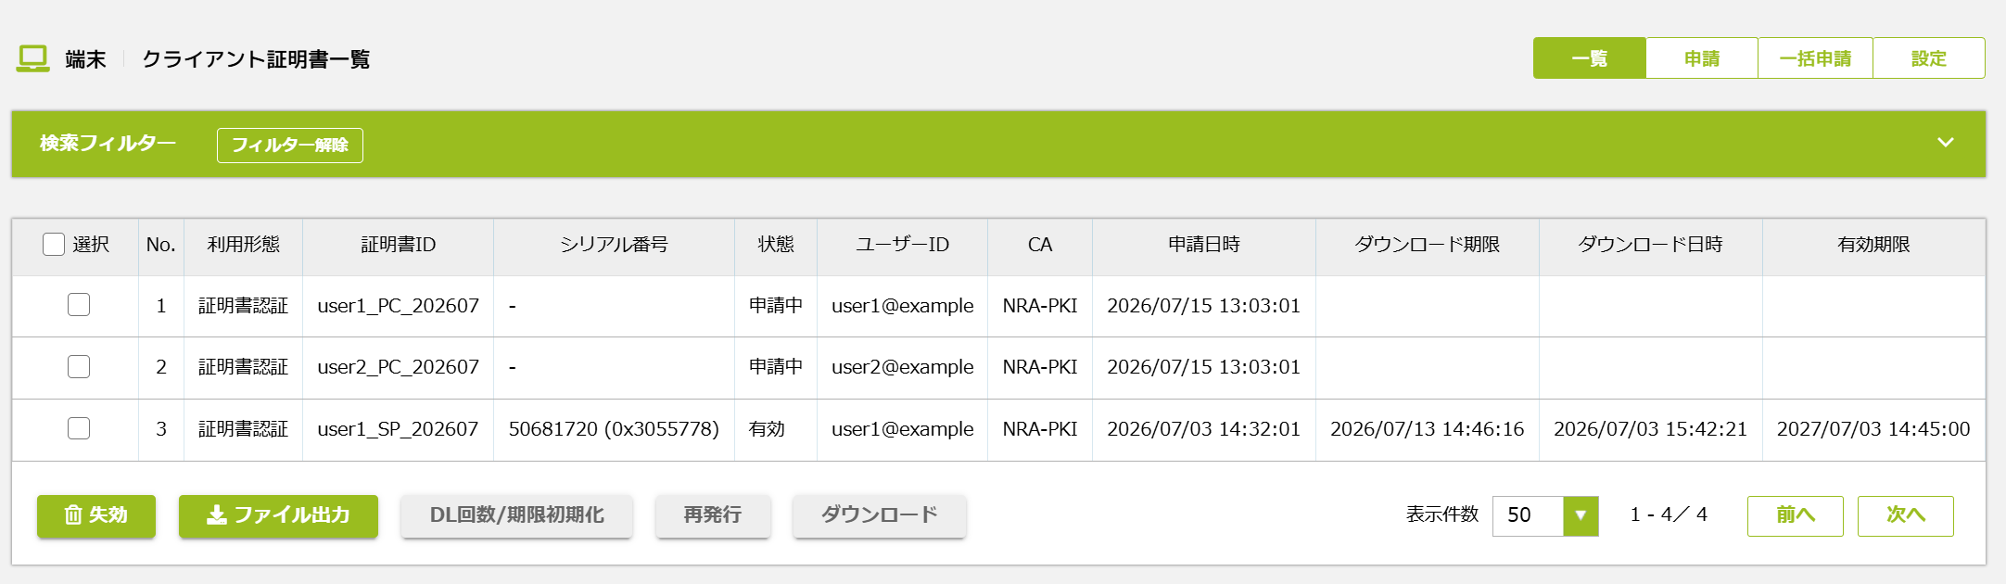Click the ダウンロード期限 column header
2006x584 pixels.
1427,245
